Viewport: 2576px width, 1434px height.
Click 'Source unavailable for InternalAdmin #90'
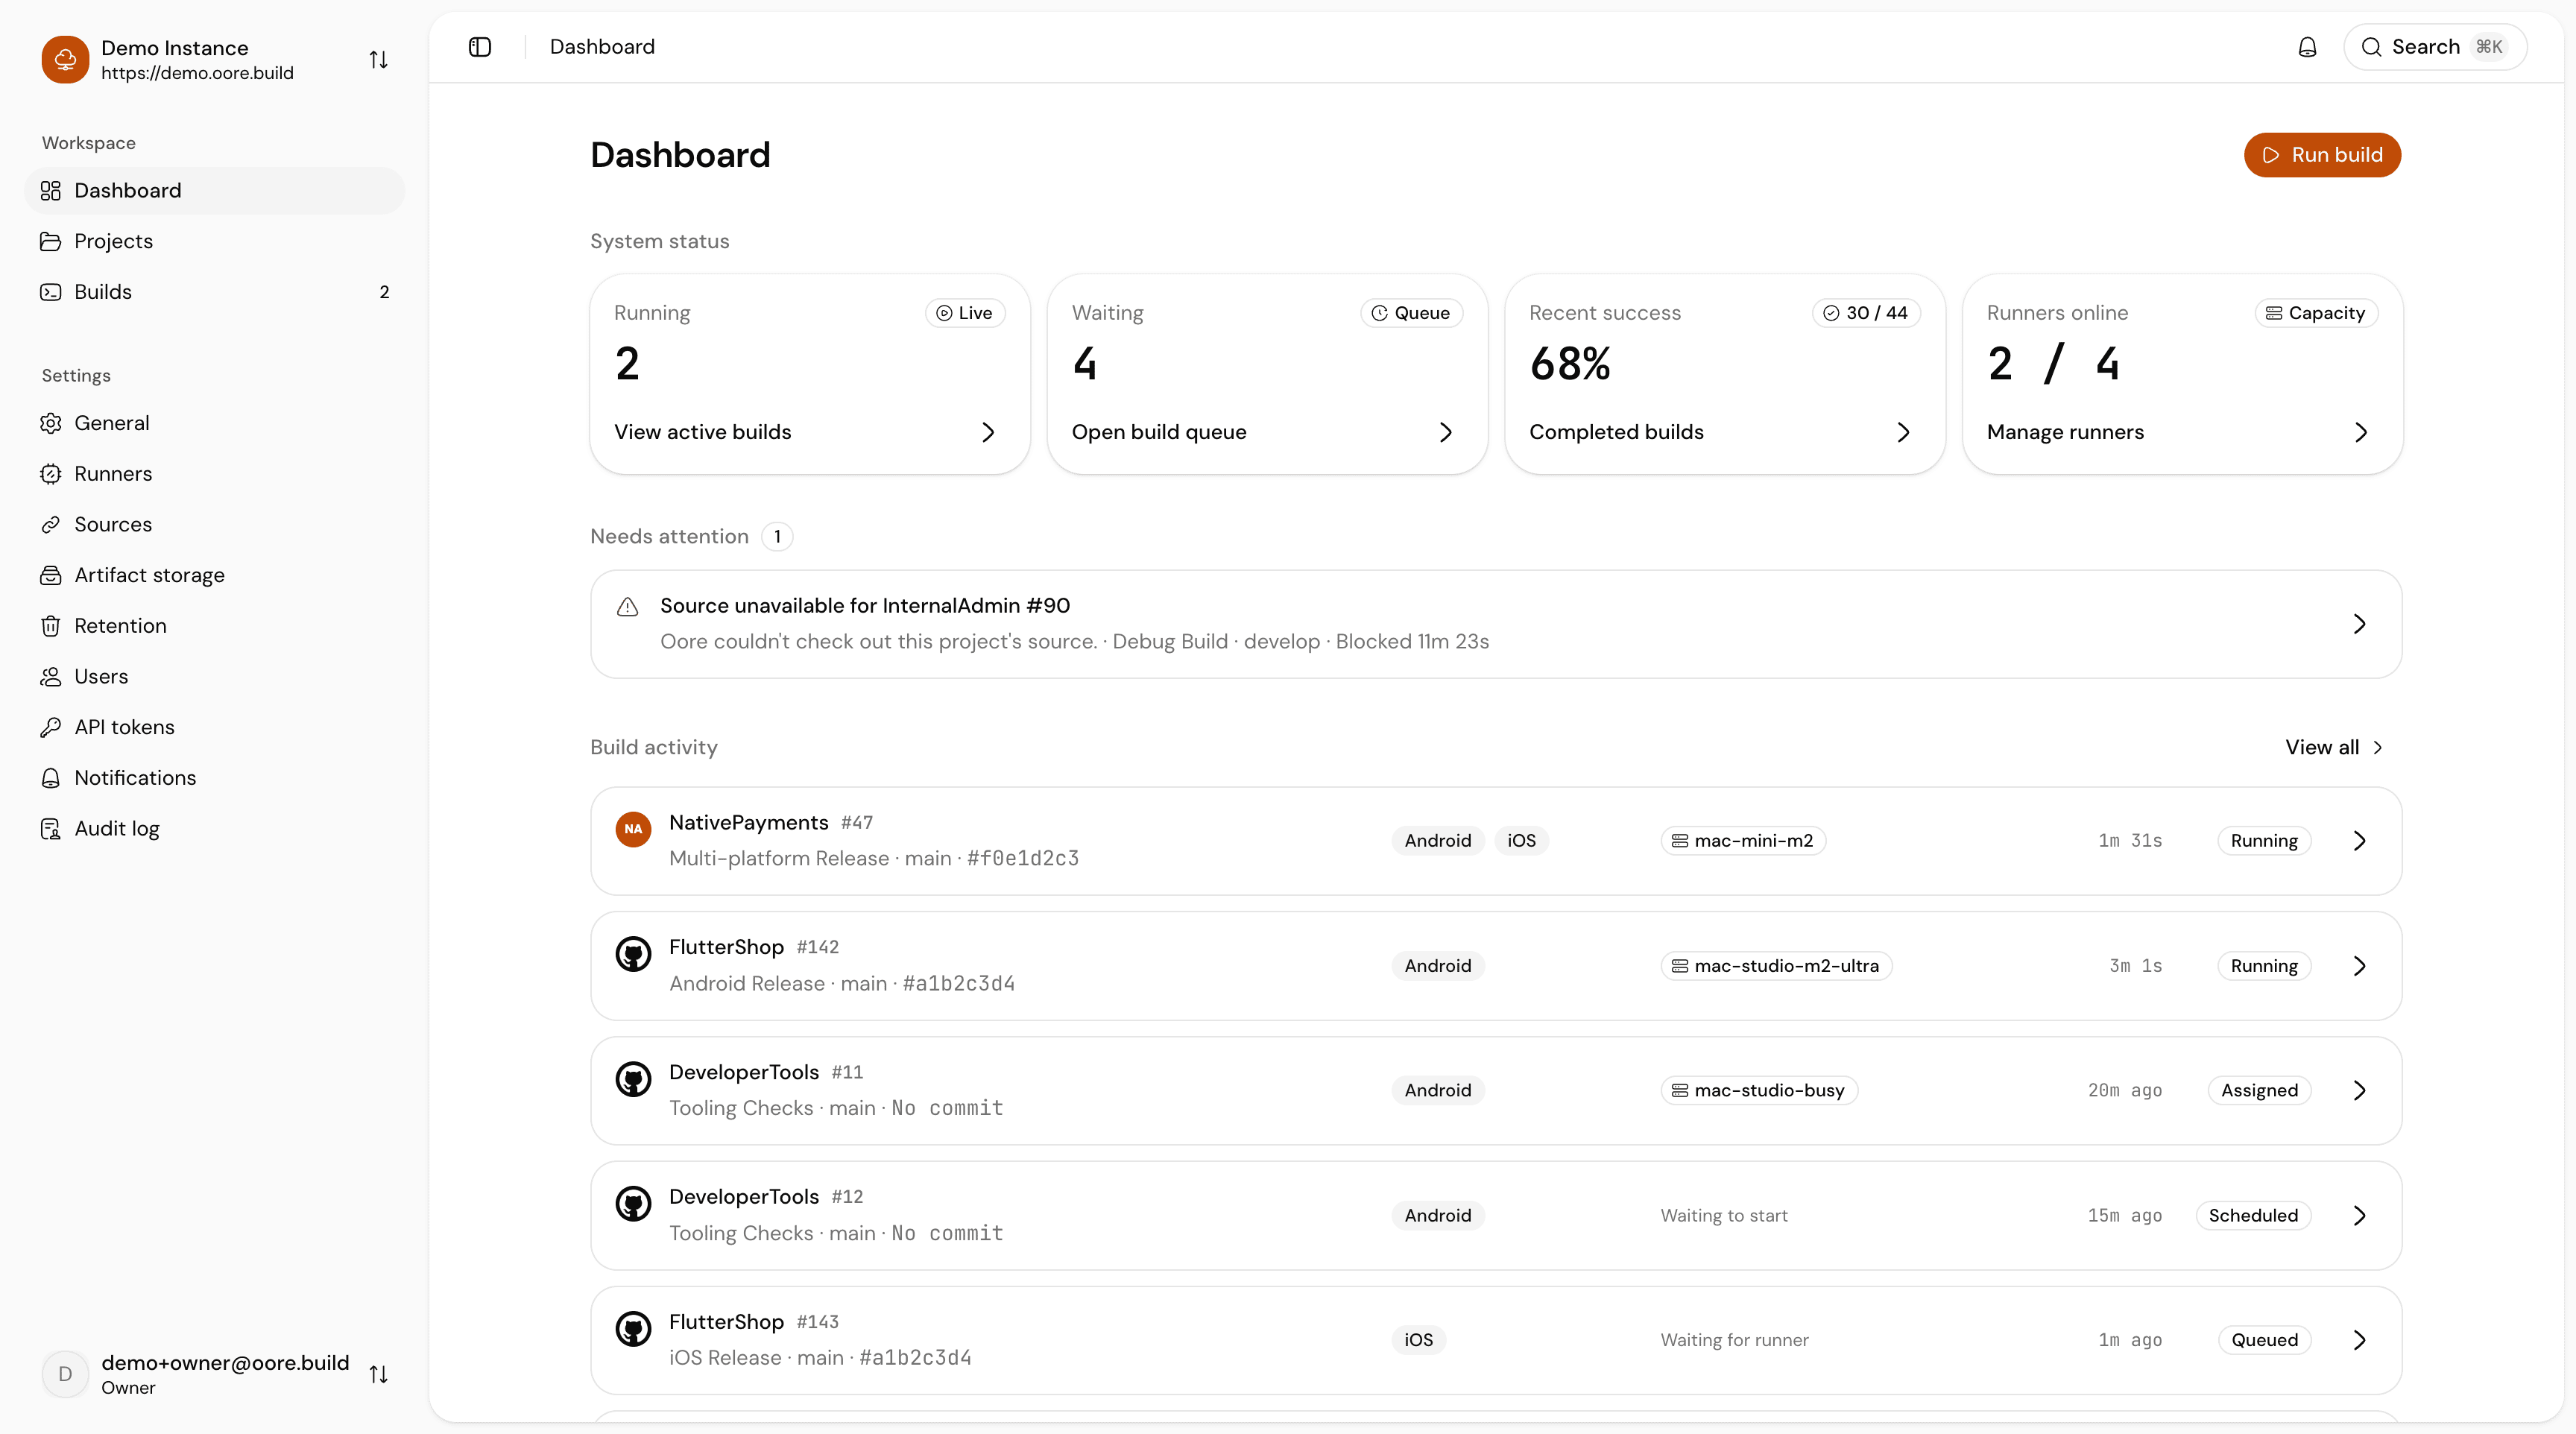(x=865, y=606)
